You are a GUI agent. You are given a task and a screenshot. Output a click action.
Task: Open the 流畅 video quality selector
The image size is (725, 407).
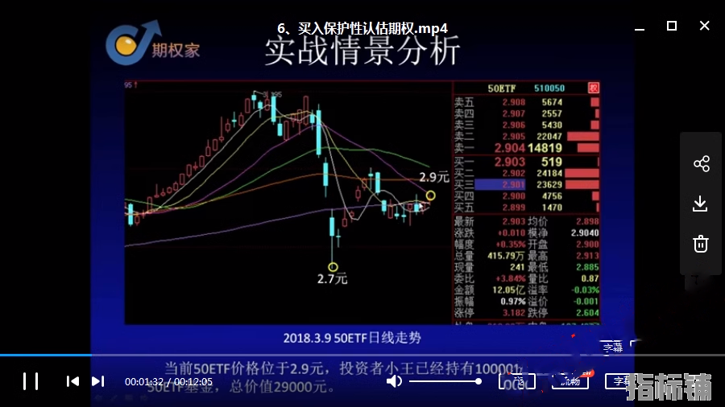tap(570, 381)
